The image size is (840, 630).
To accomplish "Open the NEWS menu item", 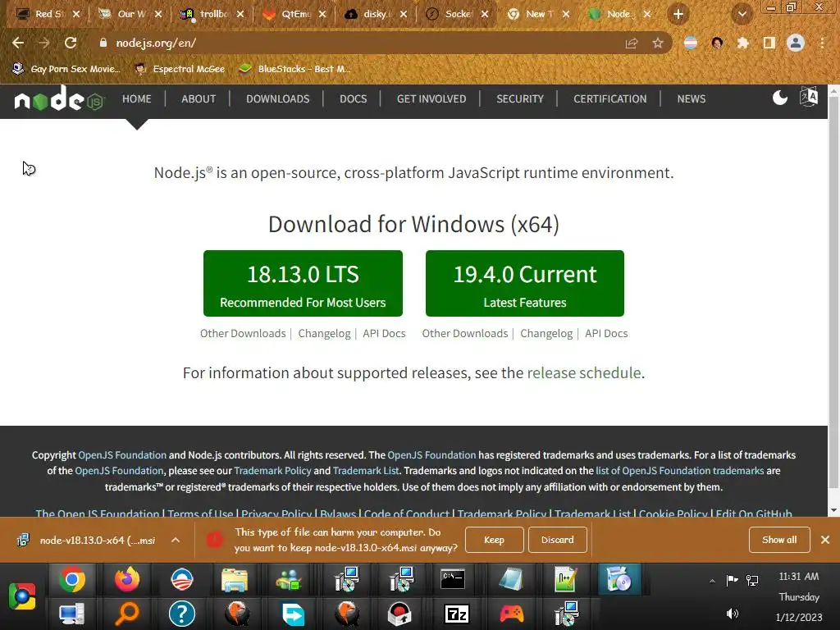I will 691,98.
